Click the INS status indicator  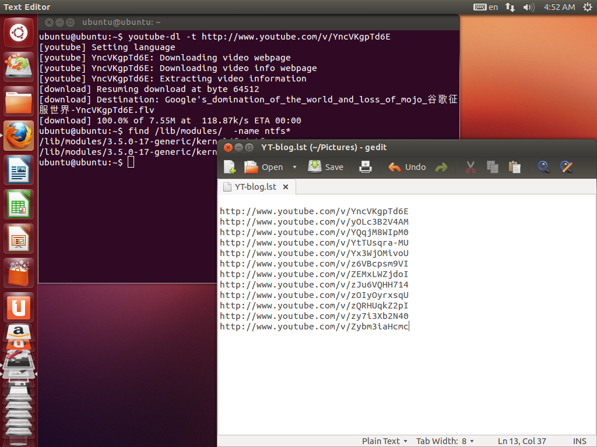[580, 441]
